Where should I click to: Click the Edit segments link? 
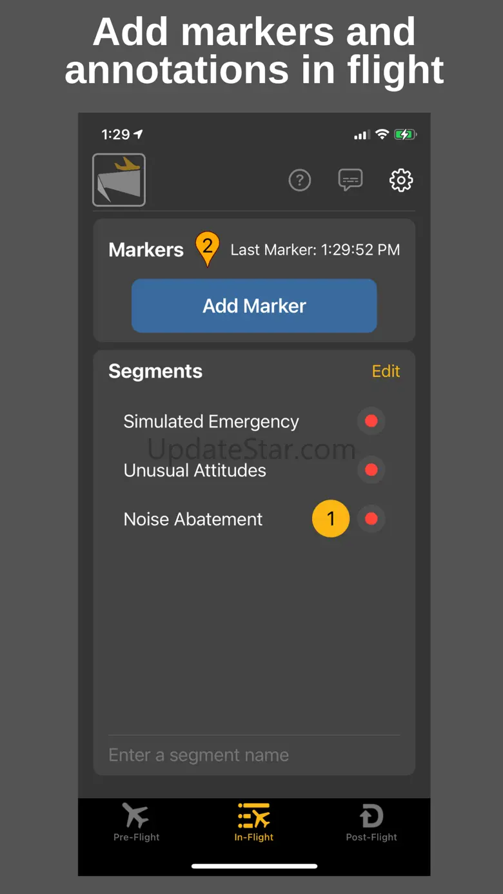point(386,371)
